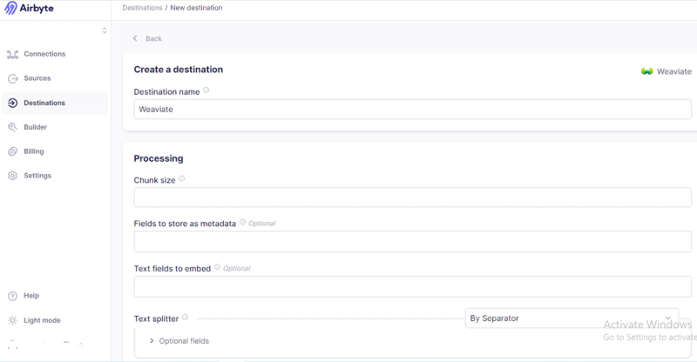Image resolution: width=697 pixels, height=362 pixels.
Task: Open the workspace switcher arrows
Action: (x=105, y=30)
